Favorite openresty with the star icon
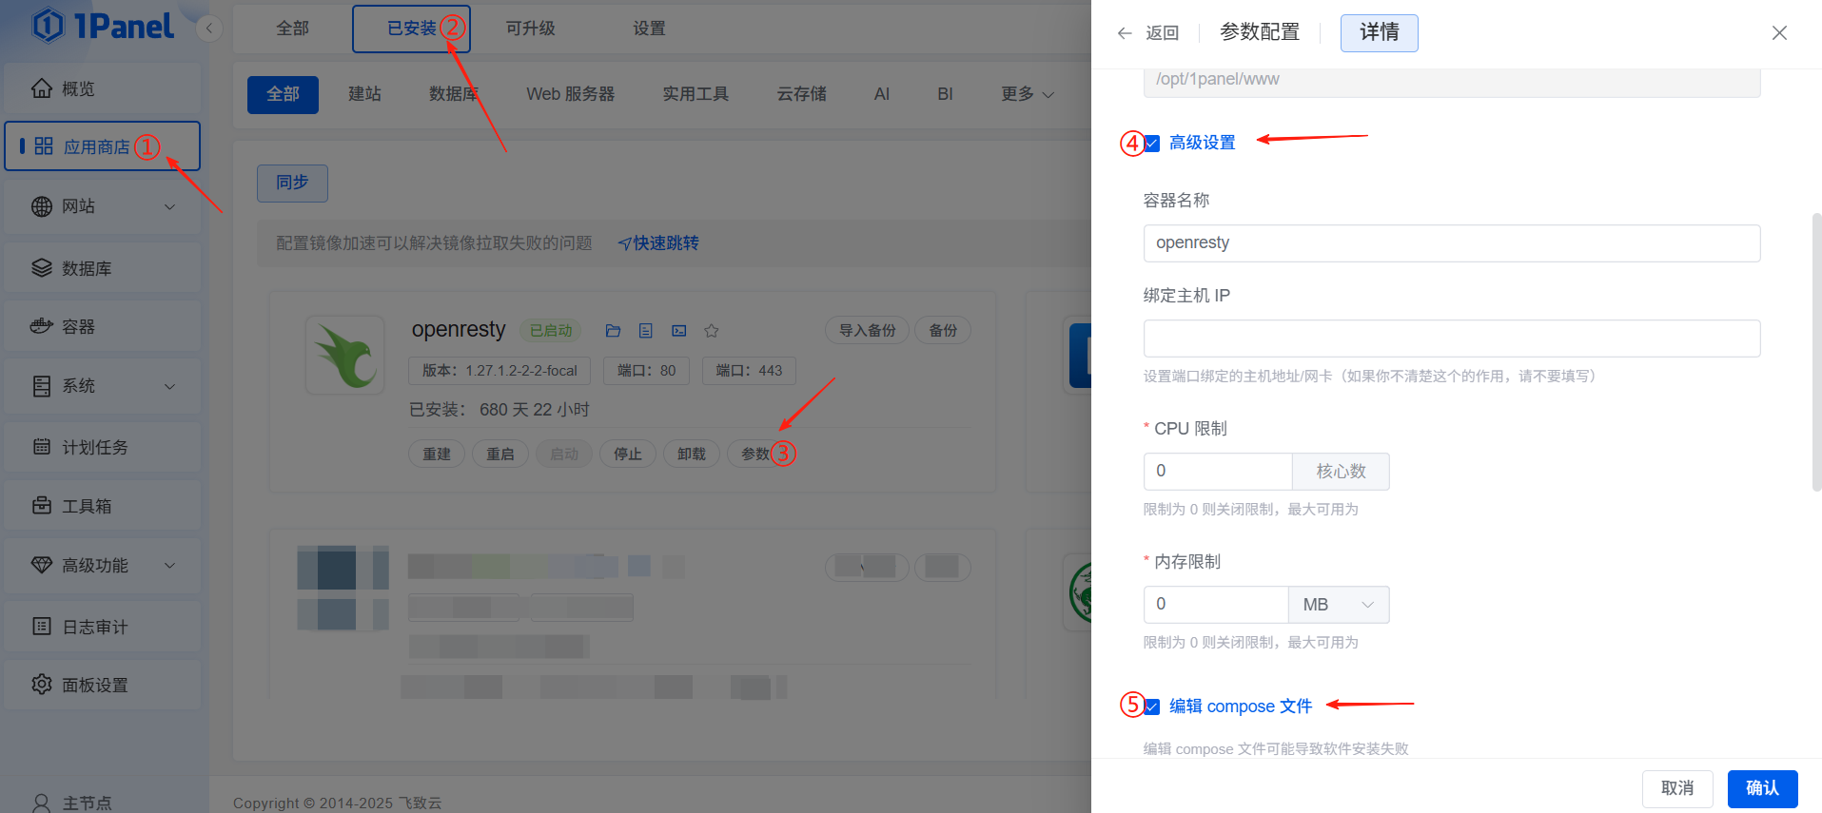 point(712,331)
